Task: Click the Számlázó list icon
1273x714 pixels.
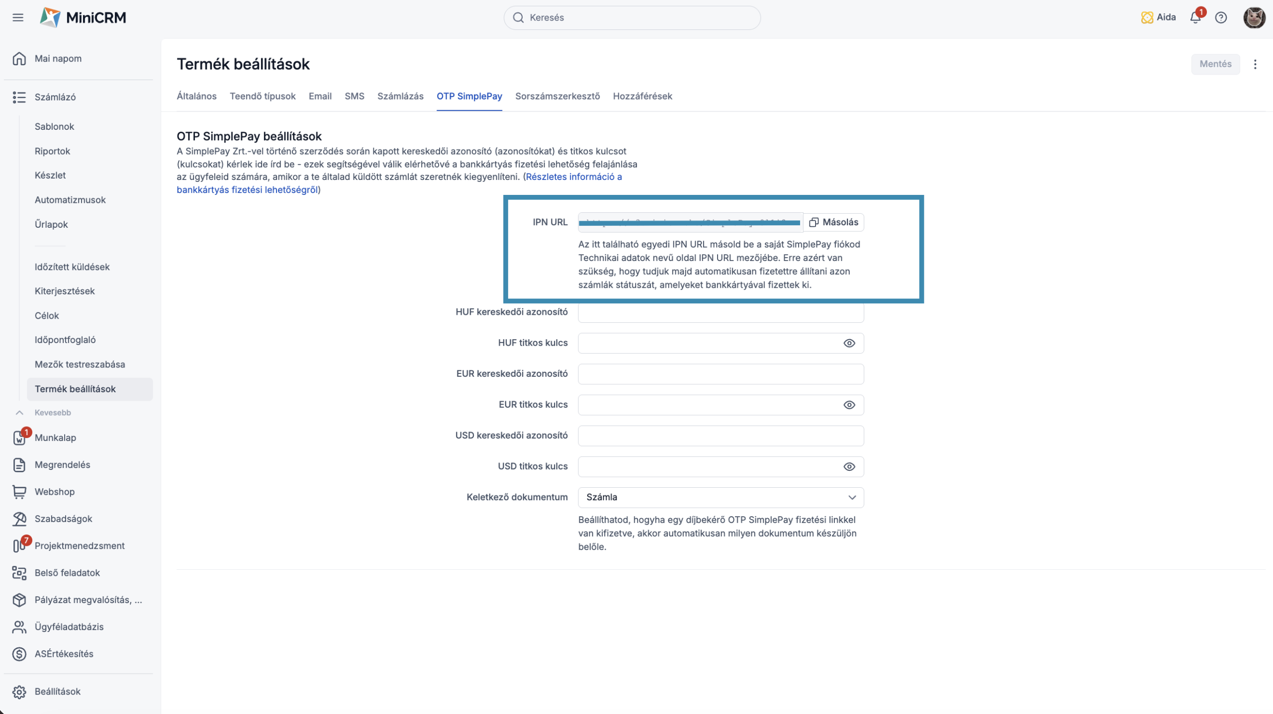Action: click(x=19, y=97)
